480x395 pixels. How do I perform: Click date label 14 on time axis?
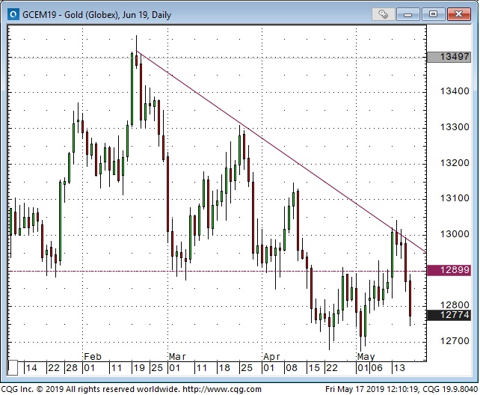click(31, 368)
